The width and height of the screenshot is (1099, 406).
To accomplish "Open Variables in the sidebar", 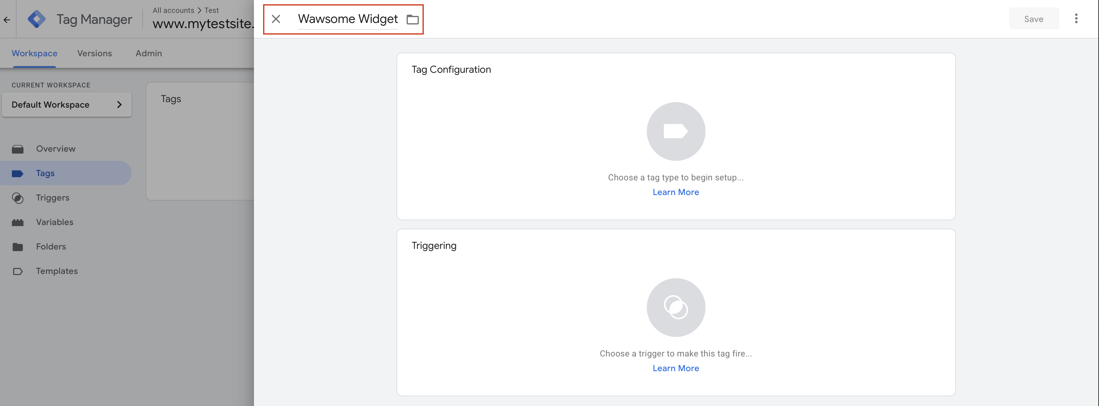I will click(x=54, y=222).
